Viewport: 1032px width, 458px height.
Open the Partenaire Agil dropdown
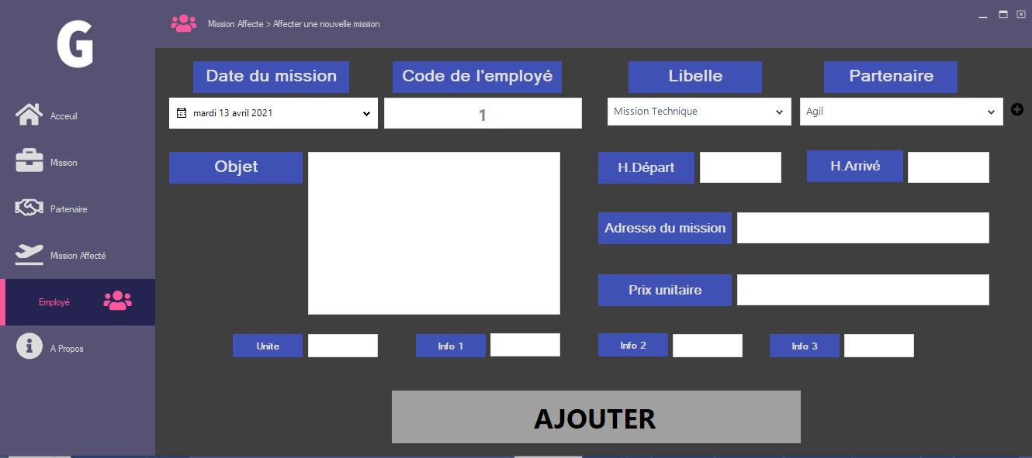901,112
